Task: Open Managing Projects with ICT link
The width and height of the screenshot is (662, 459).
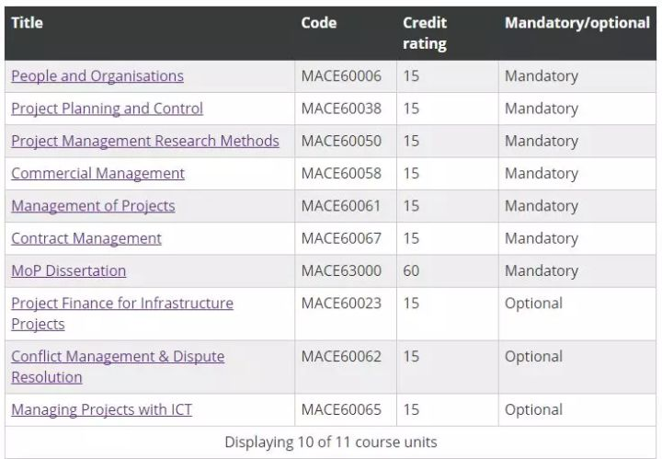Action: [101, 409]
